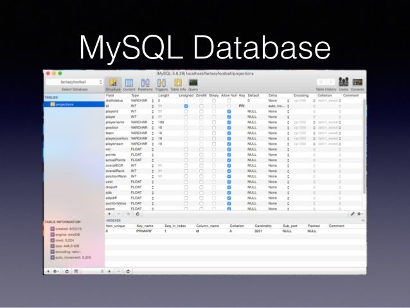Screen dimensions: 410x308
Task: Open Extra dropdown for id field
Action: click(288, 106)
